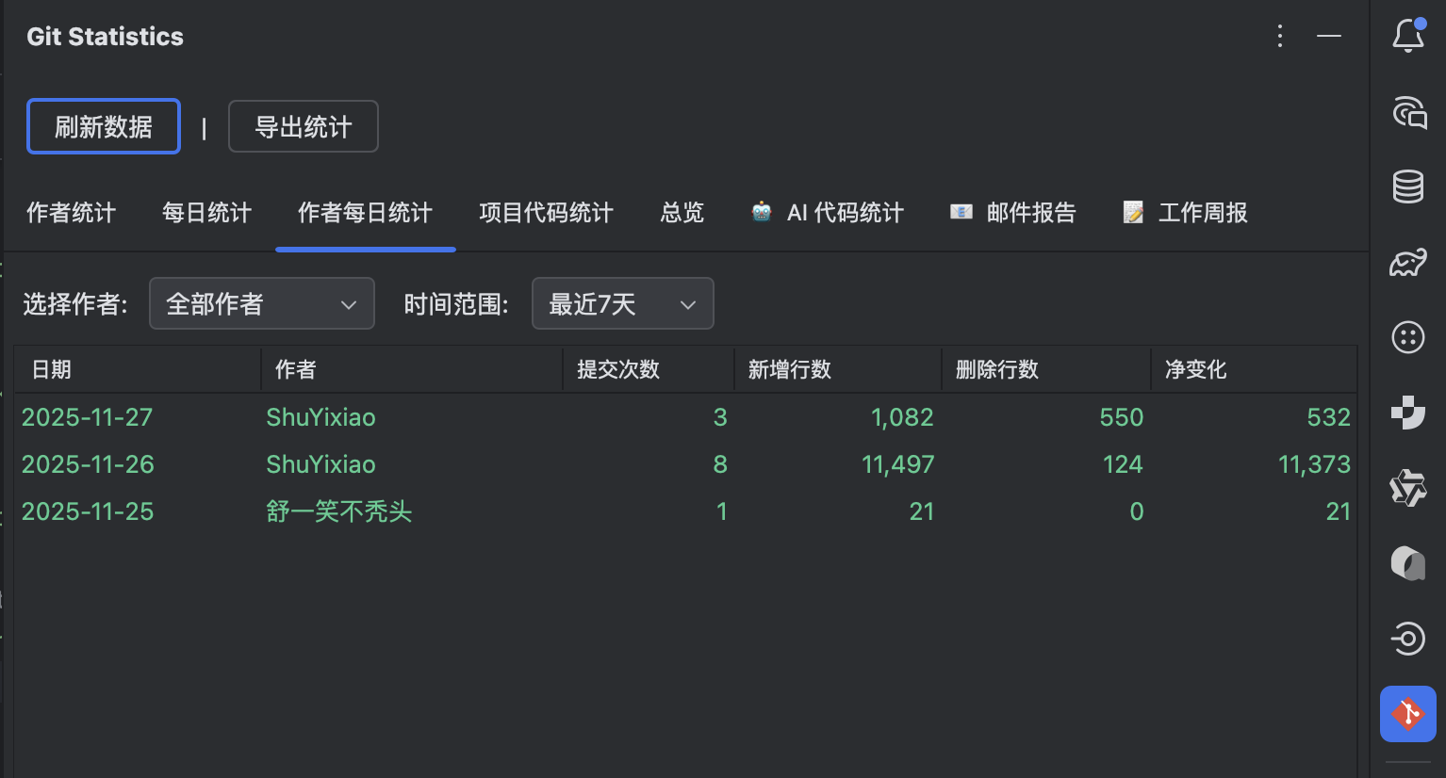
Task: Click ShuYixiao in the 2025-11-26 row
Action: 320,464
